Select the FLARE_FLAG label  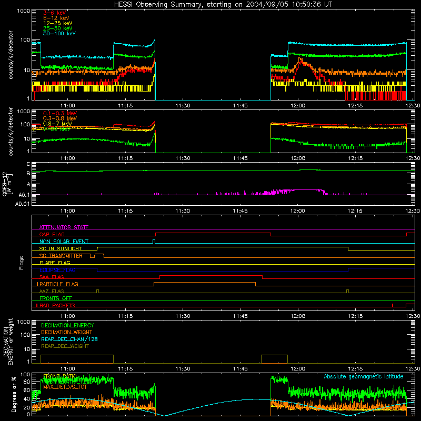pos(55,263)
